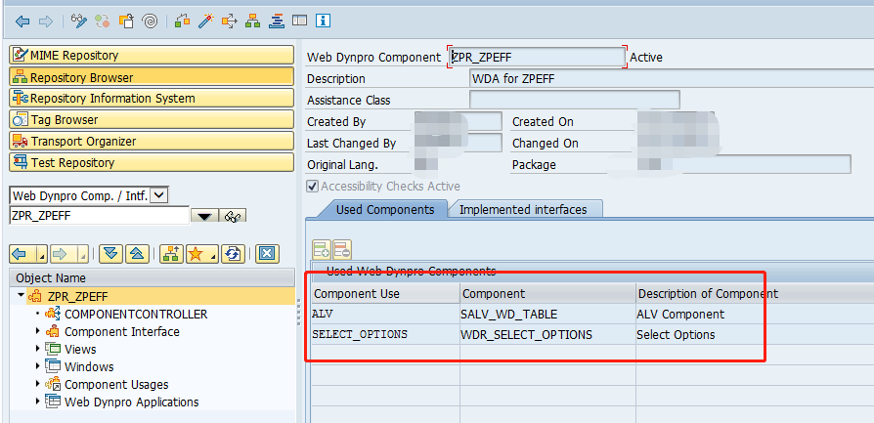Viewport: 874px width, 423px height.
Task: Click the WDR_SELECT_OPTIONS component cell
Action: [547, 334]
